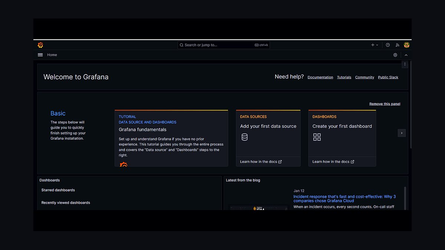
Task: Open the help question mark icon
Action: pyautogui.click(x=388, y=45)
